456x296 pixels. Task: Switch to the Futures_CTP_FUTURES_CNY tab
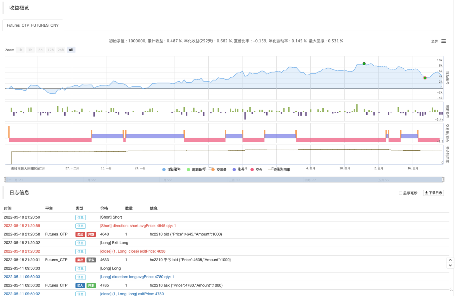[x=33, y=26]
